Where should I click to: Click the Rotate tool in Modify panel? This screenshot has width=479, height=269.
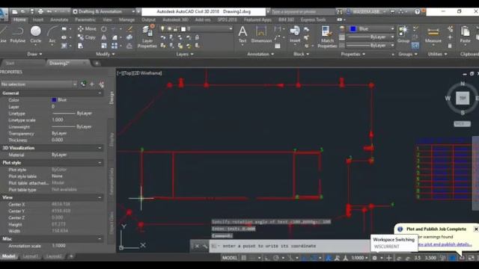tap(104, 29)
